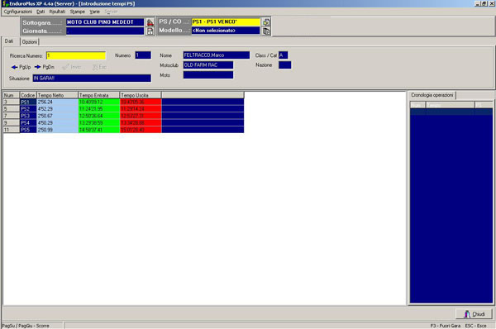Click the Num column header

(11, 95)
